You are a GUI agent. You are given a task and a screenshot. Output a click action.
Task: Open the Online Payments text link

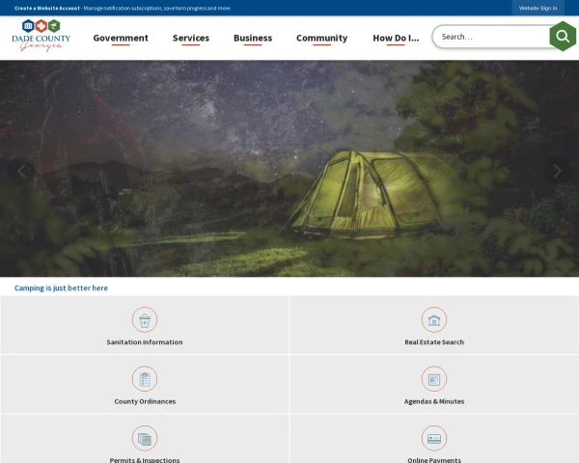434,460
